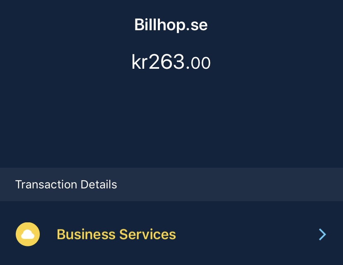
Task: Select the Billhop.se title at top
Action: (x=171, y=25)
